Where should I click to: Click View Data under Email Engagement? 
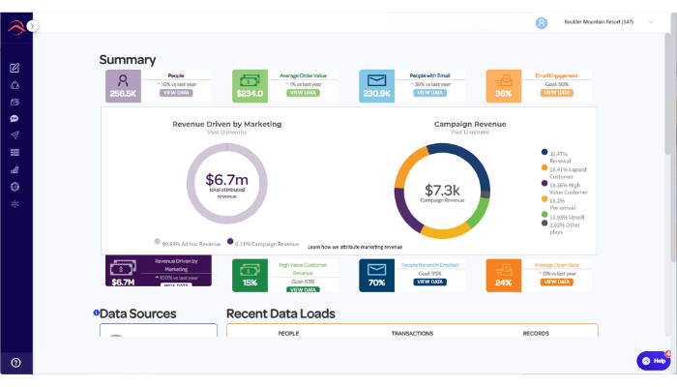[x=556, y=93]
